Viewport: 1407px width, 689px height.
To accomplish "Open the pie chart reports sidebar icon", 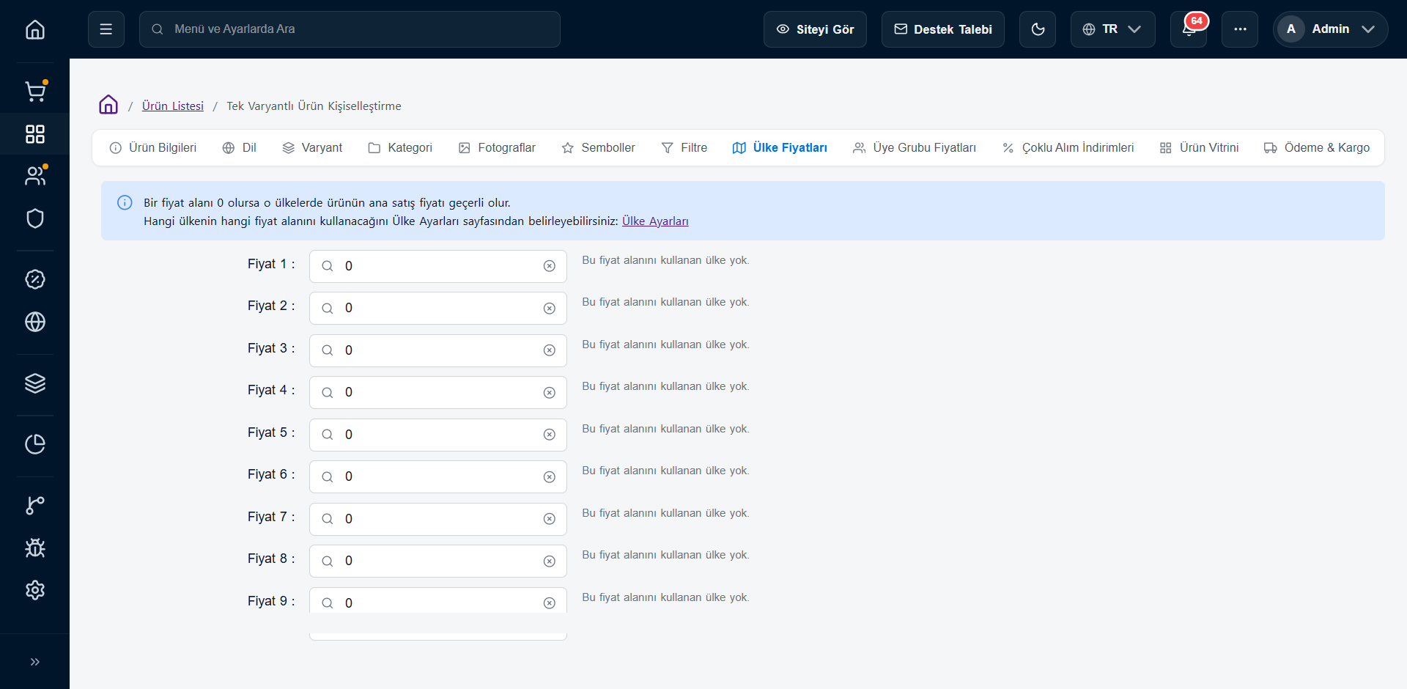I will coord(35,444).
